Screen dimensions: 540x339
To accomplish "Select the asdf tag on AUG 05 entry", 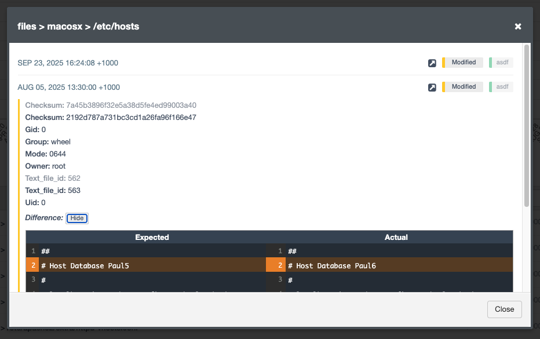I will pyautogui.click(x=502, y=87).
